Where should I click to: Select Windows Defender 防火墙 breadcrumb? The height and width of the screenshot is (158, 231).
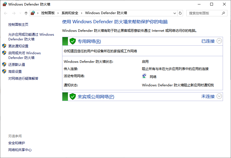coord(106,13)
